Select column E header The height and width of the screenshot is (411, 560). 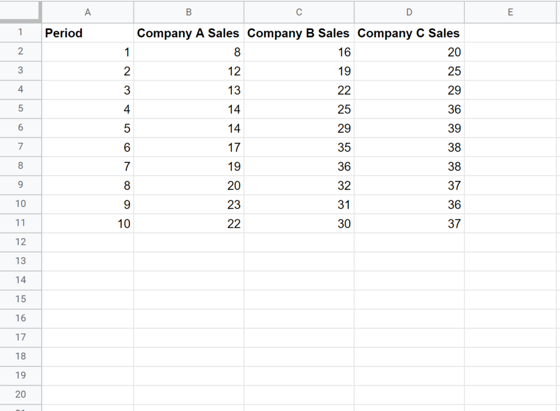click(x=510, y=12)
